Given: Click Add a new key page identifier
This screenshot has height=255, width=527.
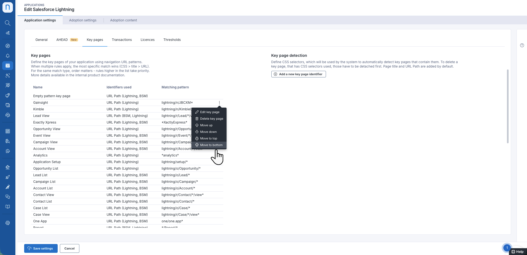Looking at the screenshot, I should coord(299,74).
